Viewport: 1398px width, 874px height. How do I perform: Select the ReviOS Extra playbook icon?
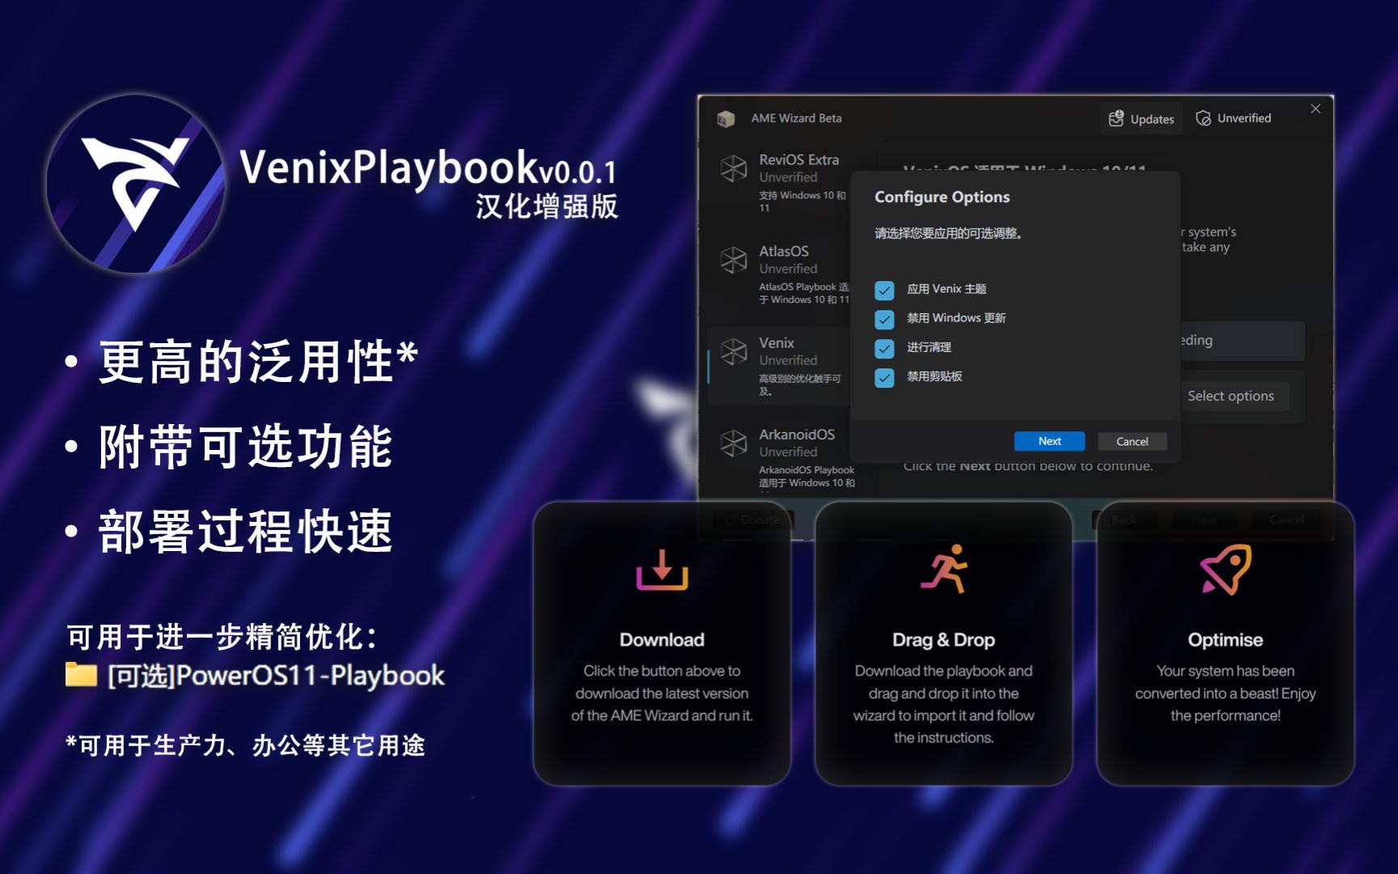(x=733, y=168)
